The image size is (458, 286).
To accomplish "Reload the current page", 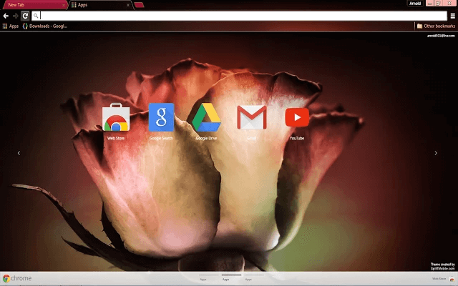I will tap(25, 15).
